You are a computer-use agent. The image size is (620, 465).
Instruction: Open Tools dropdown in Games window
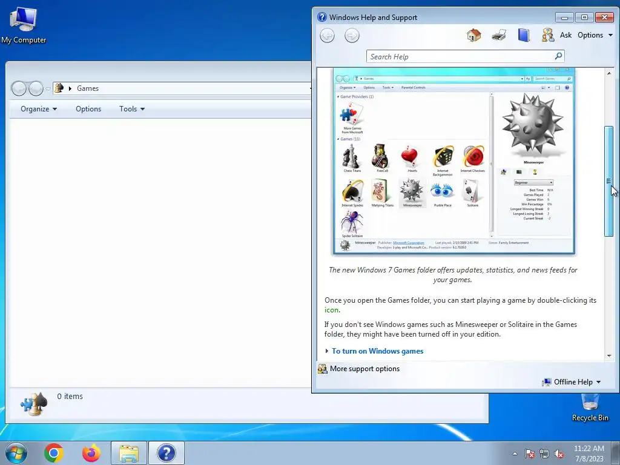132,109
